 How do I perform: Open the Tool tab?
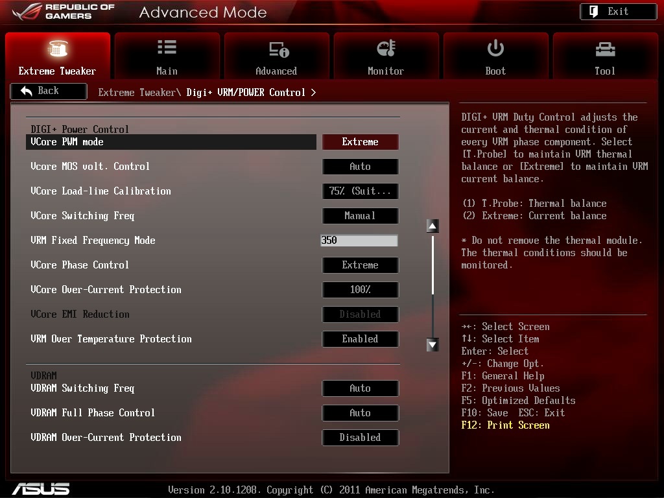click(605, 56)
